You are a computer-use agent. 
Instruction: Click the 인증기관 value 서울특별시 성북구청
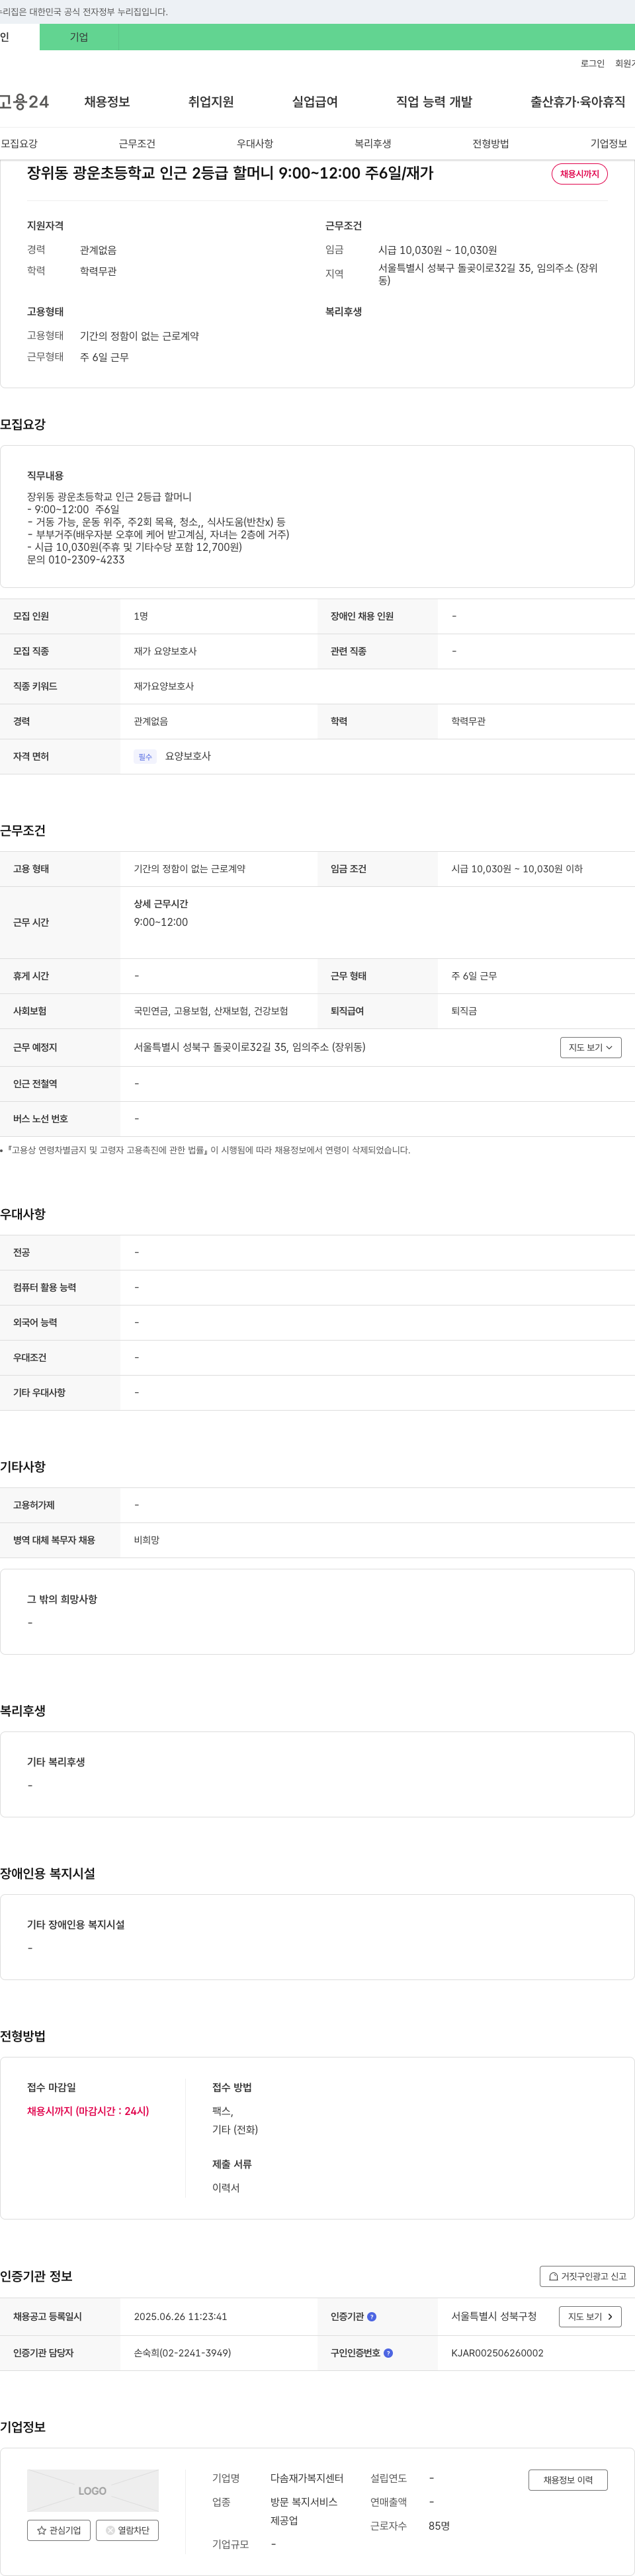tap(494, 2316)
